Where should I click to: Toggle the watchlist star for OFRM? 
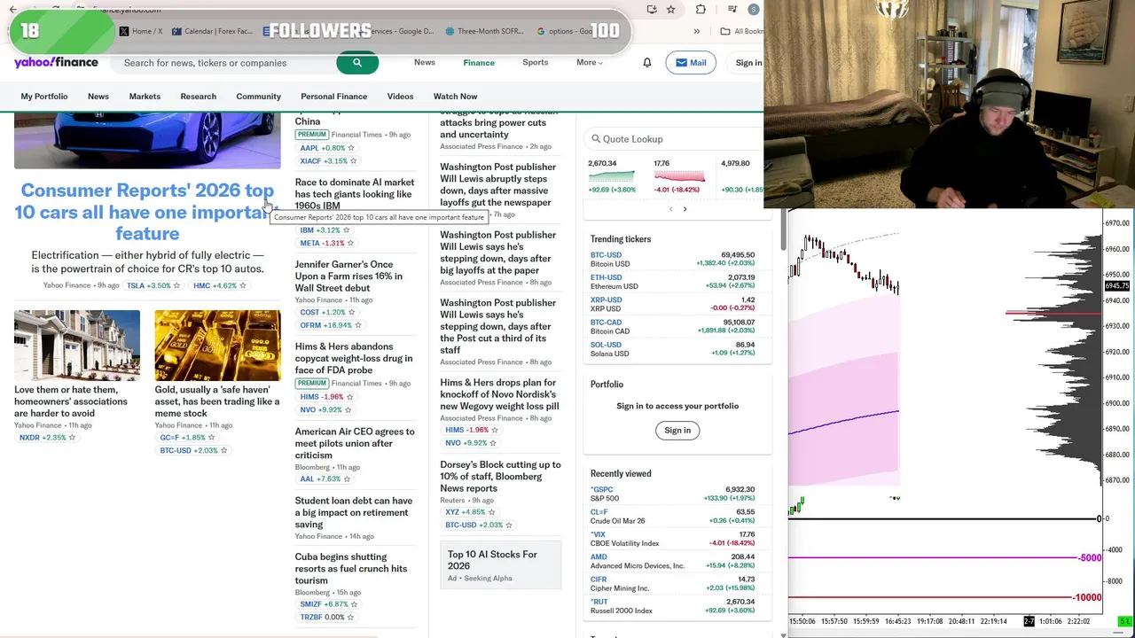point(358,325)
